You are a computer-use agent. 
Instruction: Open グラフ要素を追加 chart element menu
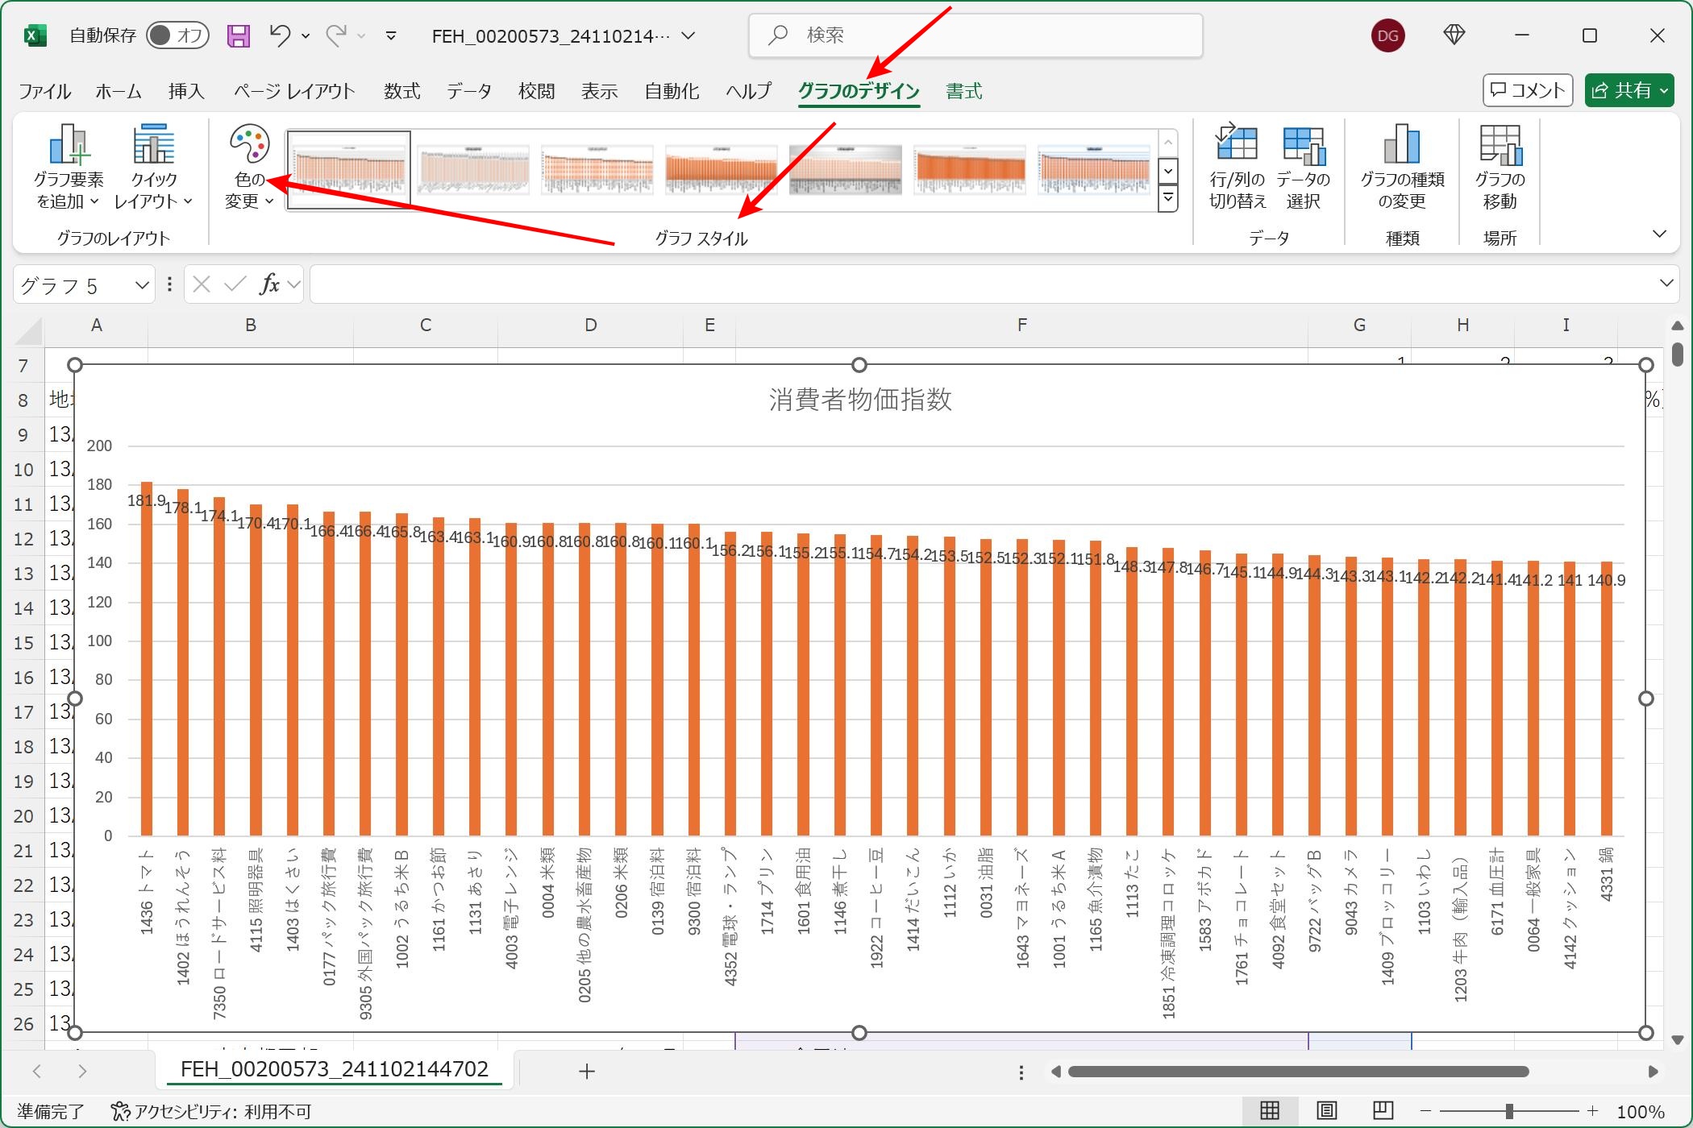pos(69,166)
